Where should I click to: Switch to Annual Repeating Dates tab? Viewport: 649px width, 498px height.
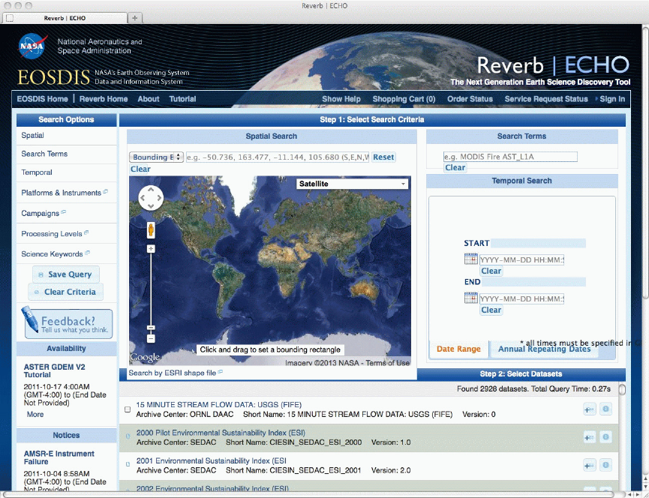[544, 349]
